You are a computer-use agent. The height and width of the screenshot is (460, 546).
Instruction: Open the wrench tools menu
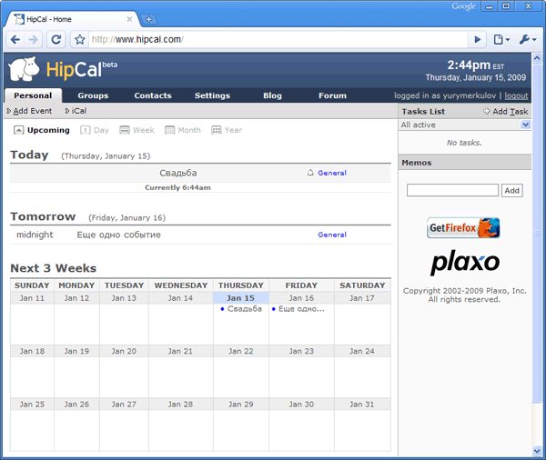528,40
